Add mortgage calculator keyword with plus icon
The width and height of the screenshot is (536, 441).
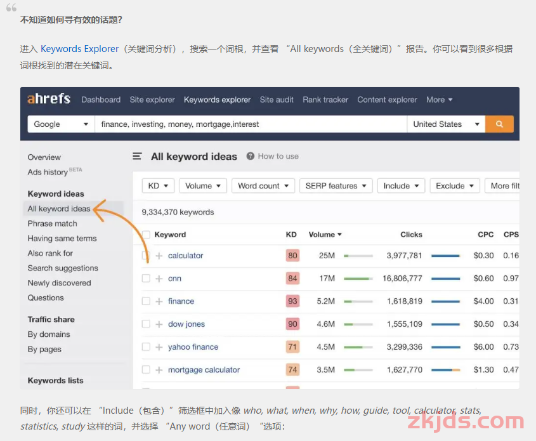[159, 369]
